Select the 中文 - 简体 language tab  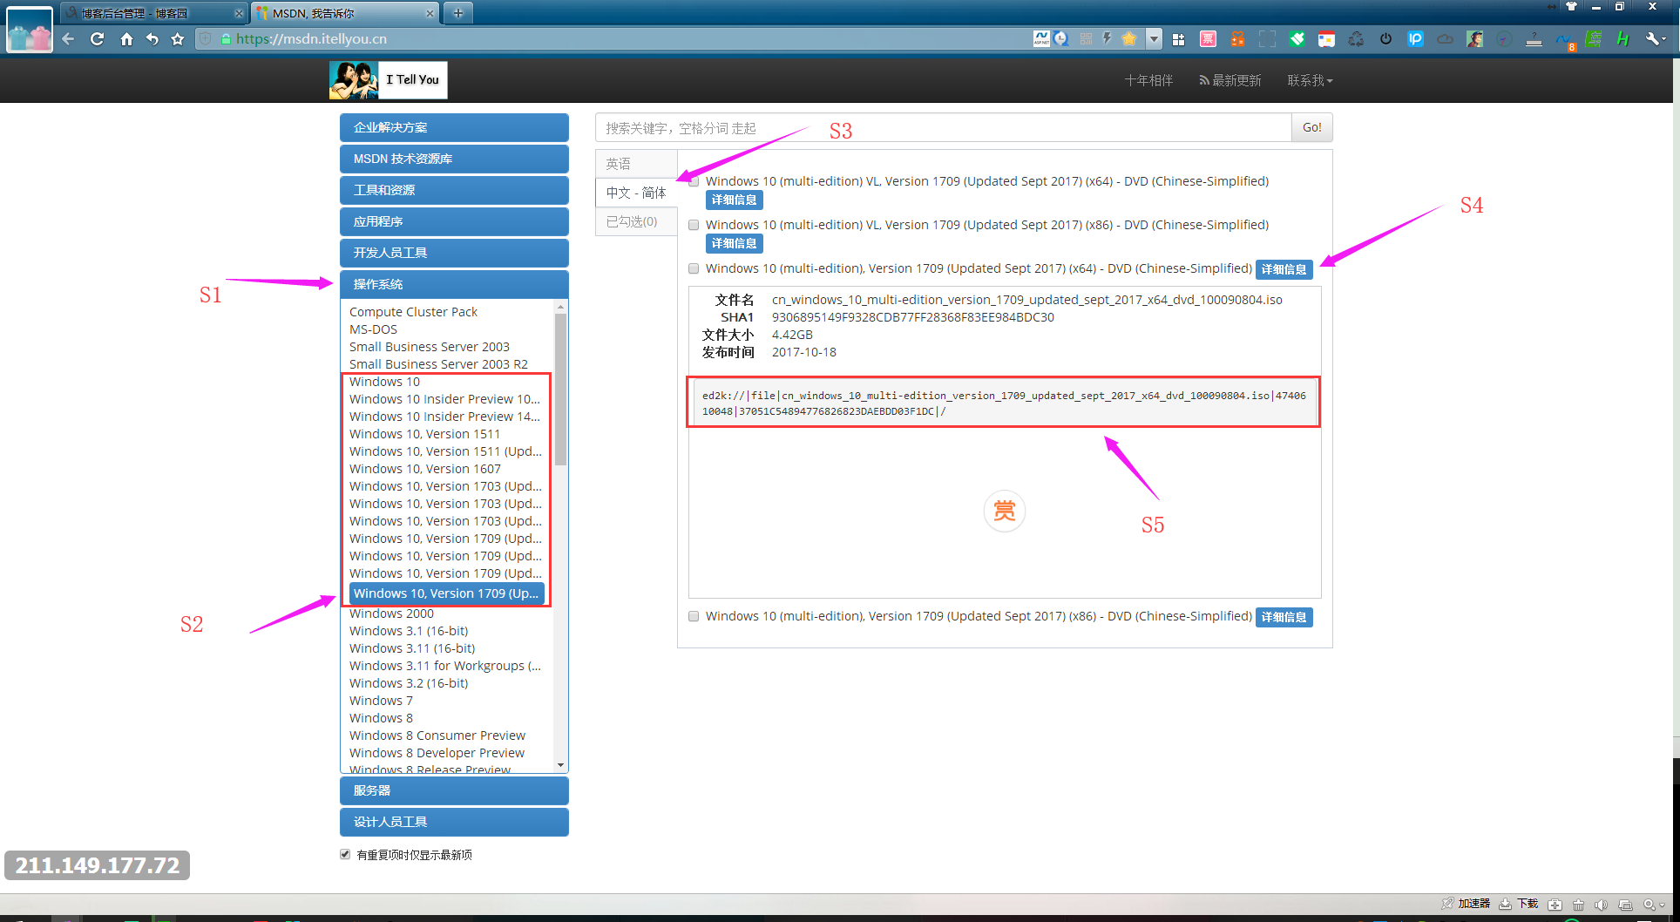[636, 193]
